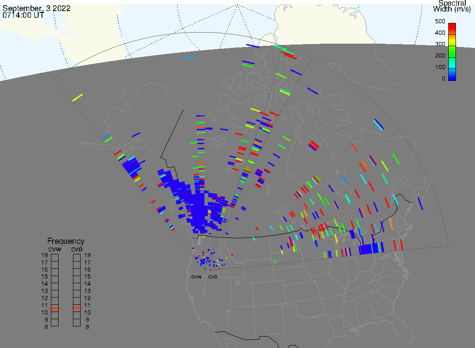Screen dimensions: 475x348
Task: Select the '0' color bar label
Action: pyautogui.click(x=444, y=79)
